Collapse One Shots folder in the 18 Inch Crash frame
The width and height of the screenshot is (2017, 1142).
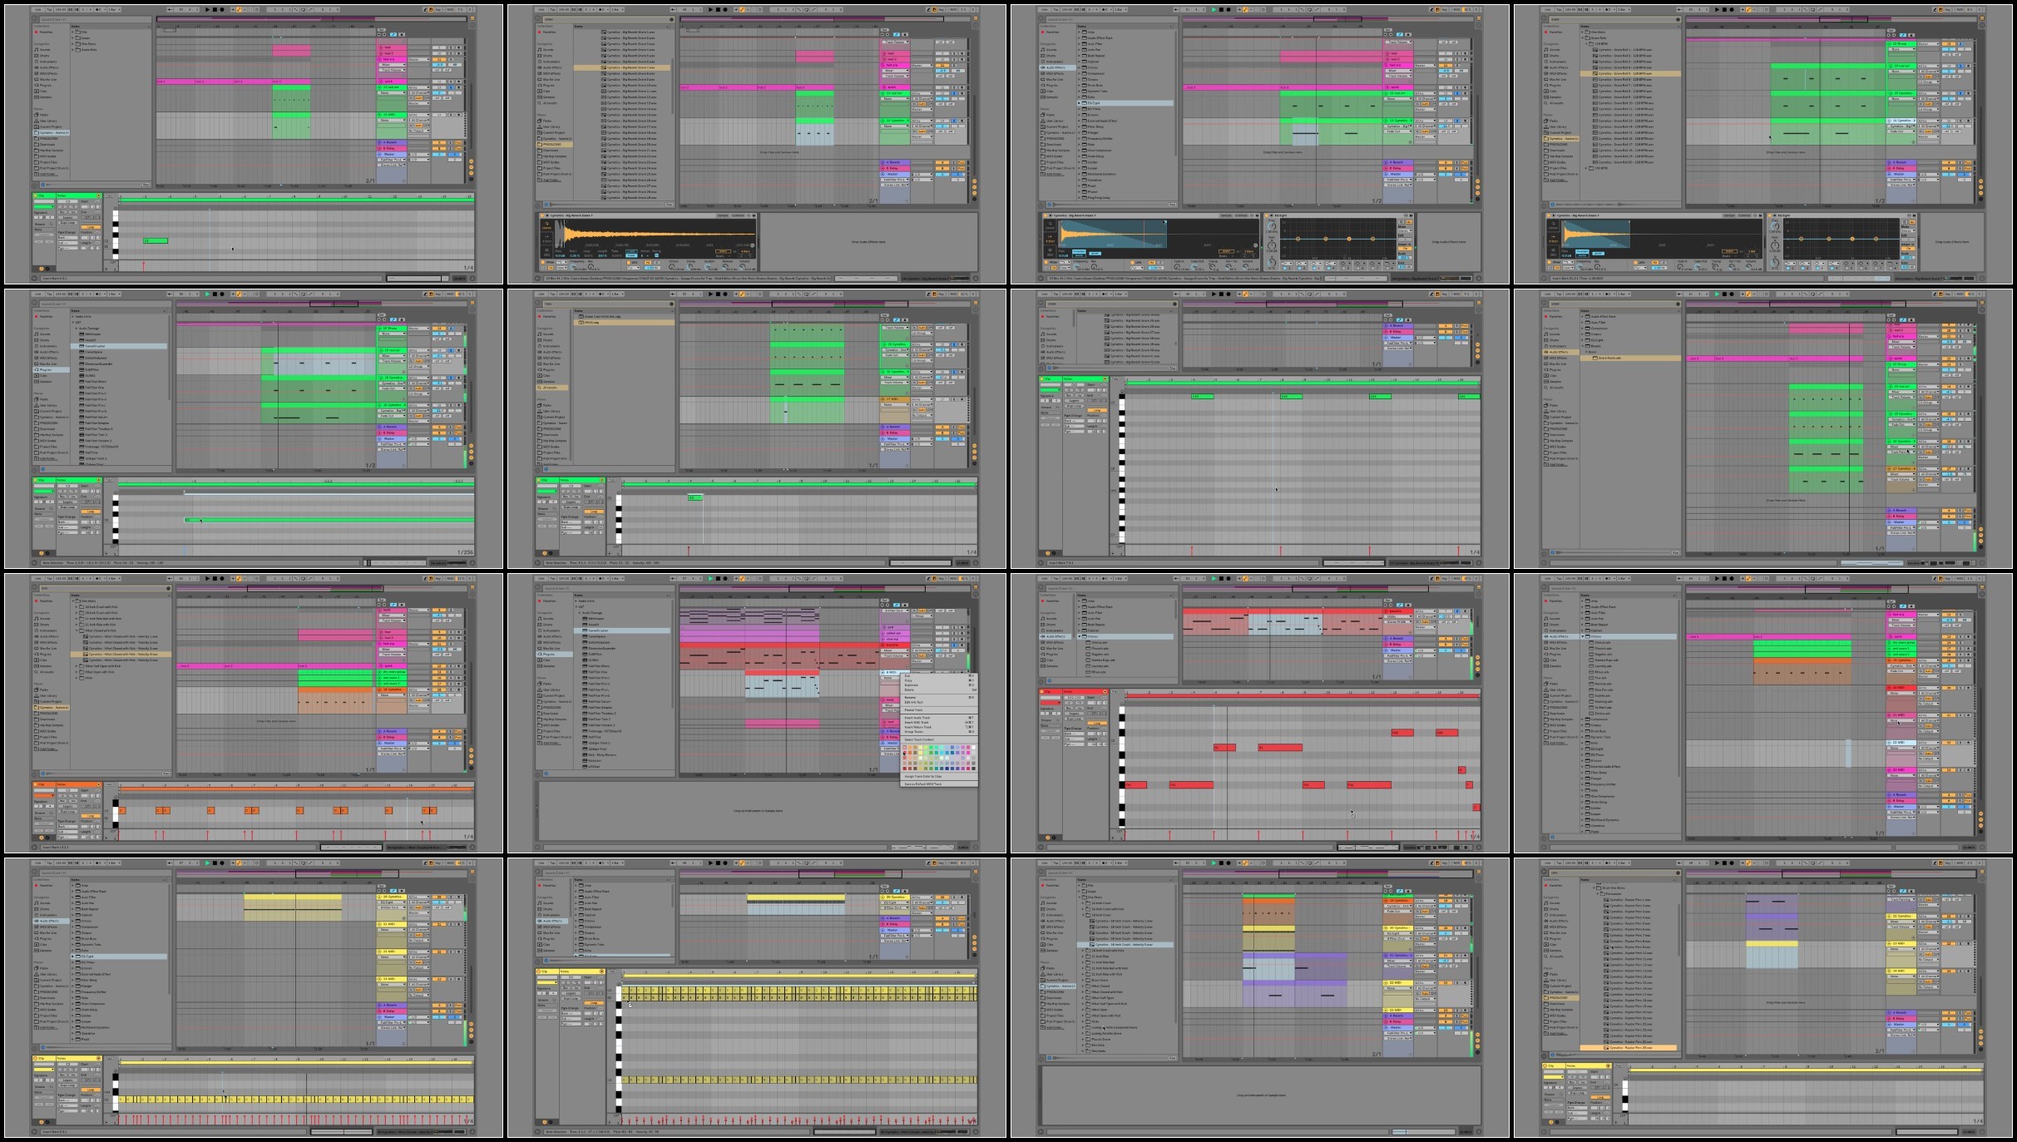[1080, 897]
